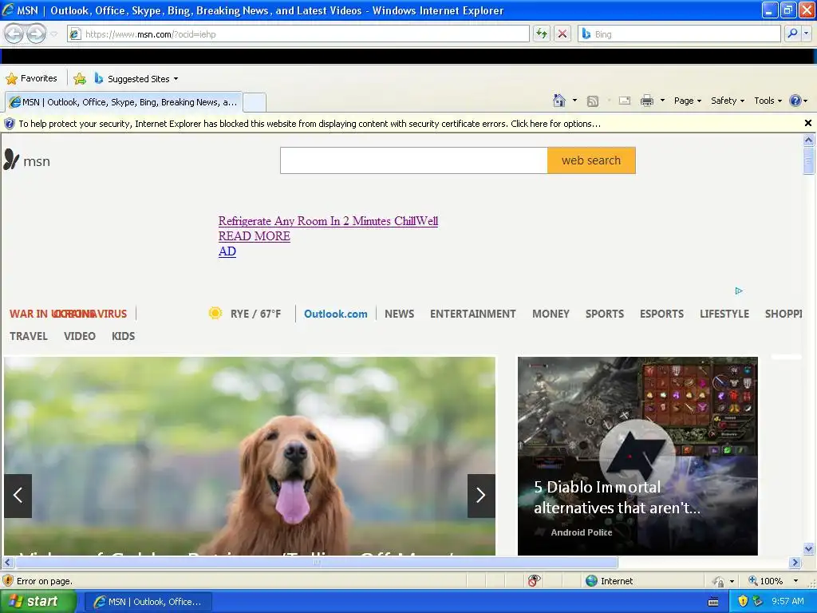Open the Help question mark menu
Image resolution: width=817 pixels, height=613 pixels.
(x=798, y=101)
